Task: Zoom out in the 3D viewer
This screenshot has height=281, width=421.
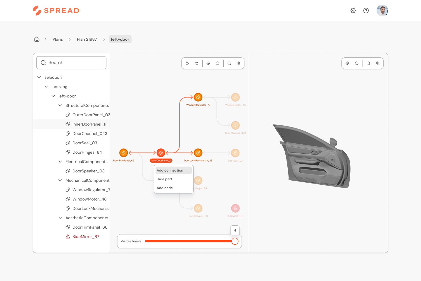Action: 368,63
